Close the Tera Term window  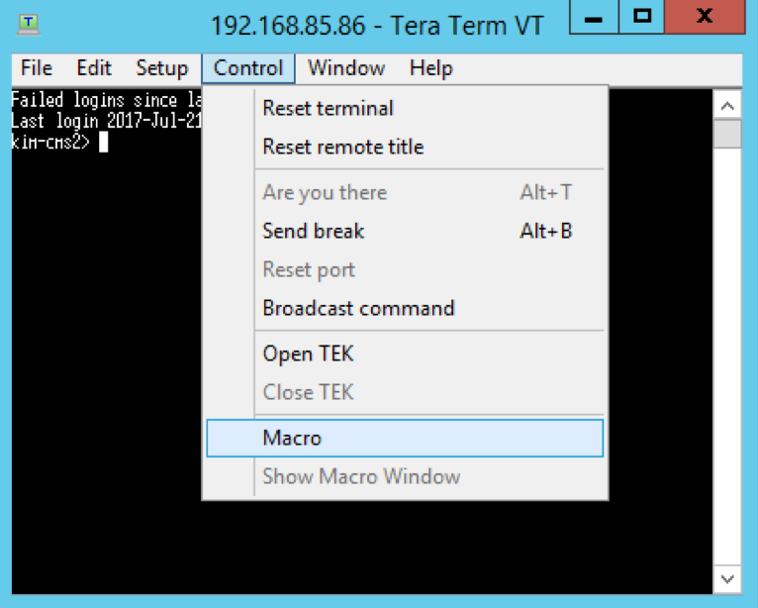(x=705, y=18)
